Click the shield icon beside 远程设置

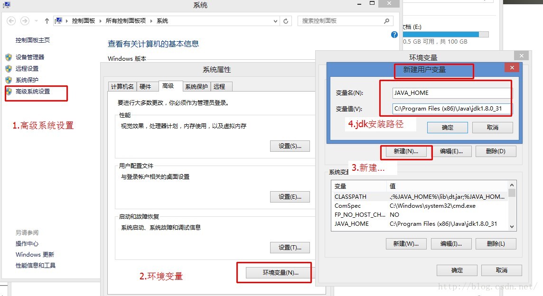9,69
